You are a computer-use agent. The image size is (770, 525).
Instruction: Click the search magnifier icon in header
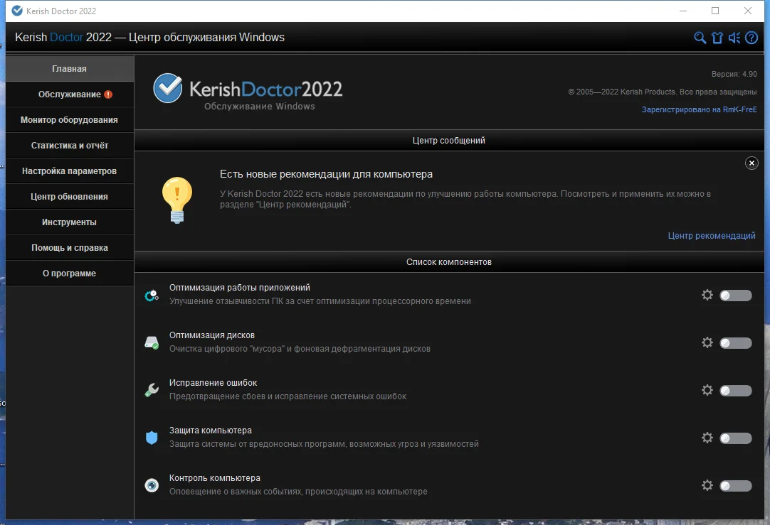[x=700, y=38]
